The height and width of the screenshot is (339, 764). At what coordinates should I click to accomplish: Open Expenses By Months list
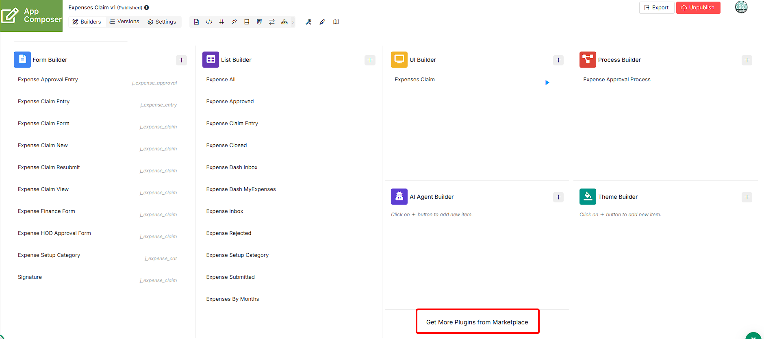(x=232, y=299)
